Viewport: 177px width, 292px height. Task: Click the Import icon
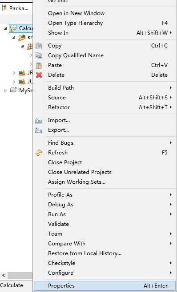[x=38, y=121]
